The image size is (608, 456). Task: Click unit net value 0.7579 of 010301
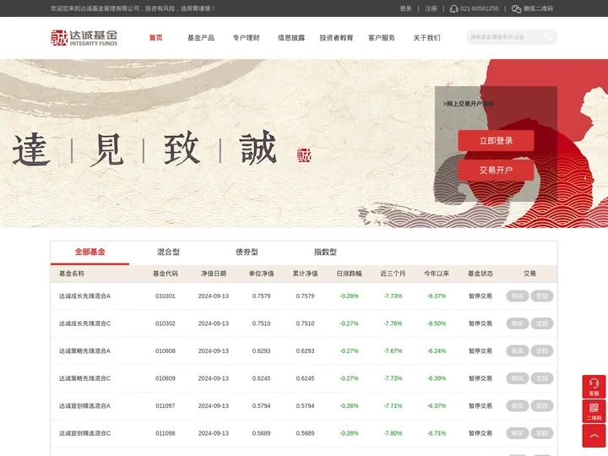point(261,296)
